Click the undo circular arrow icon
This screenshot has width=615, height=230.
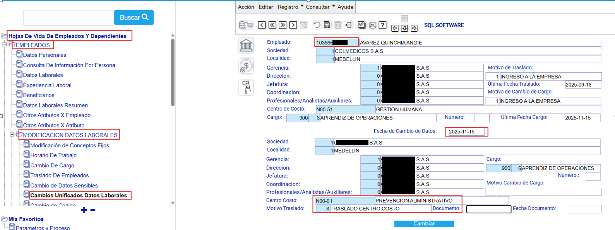coord(317,25)
